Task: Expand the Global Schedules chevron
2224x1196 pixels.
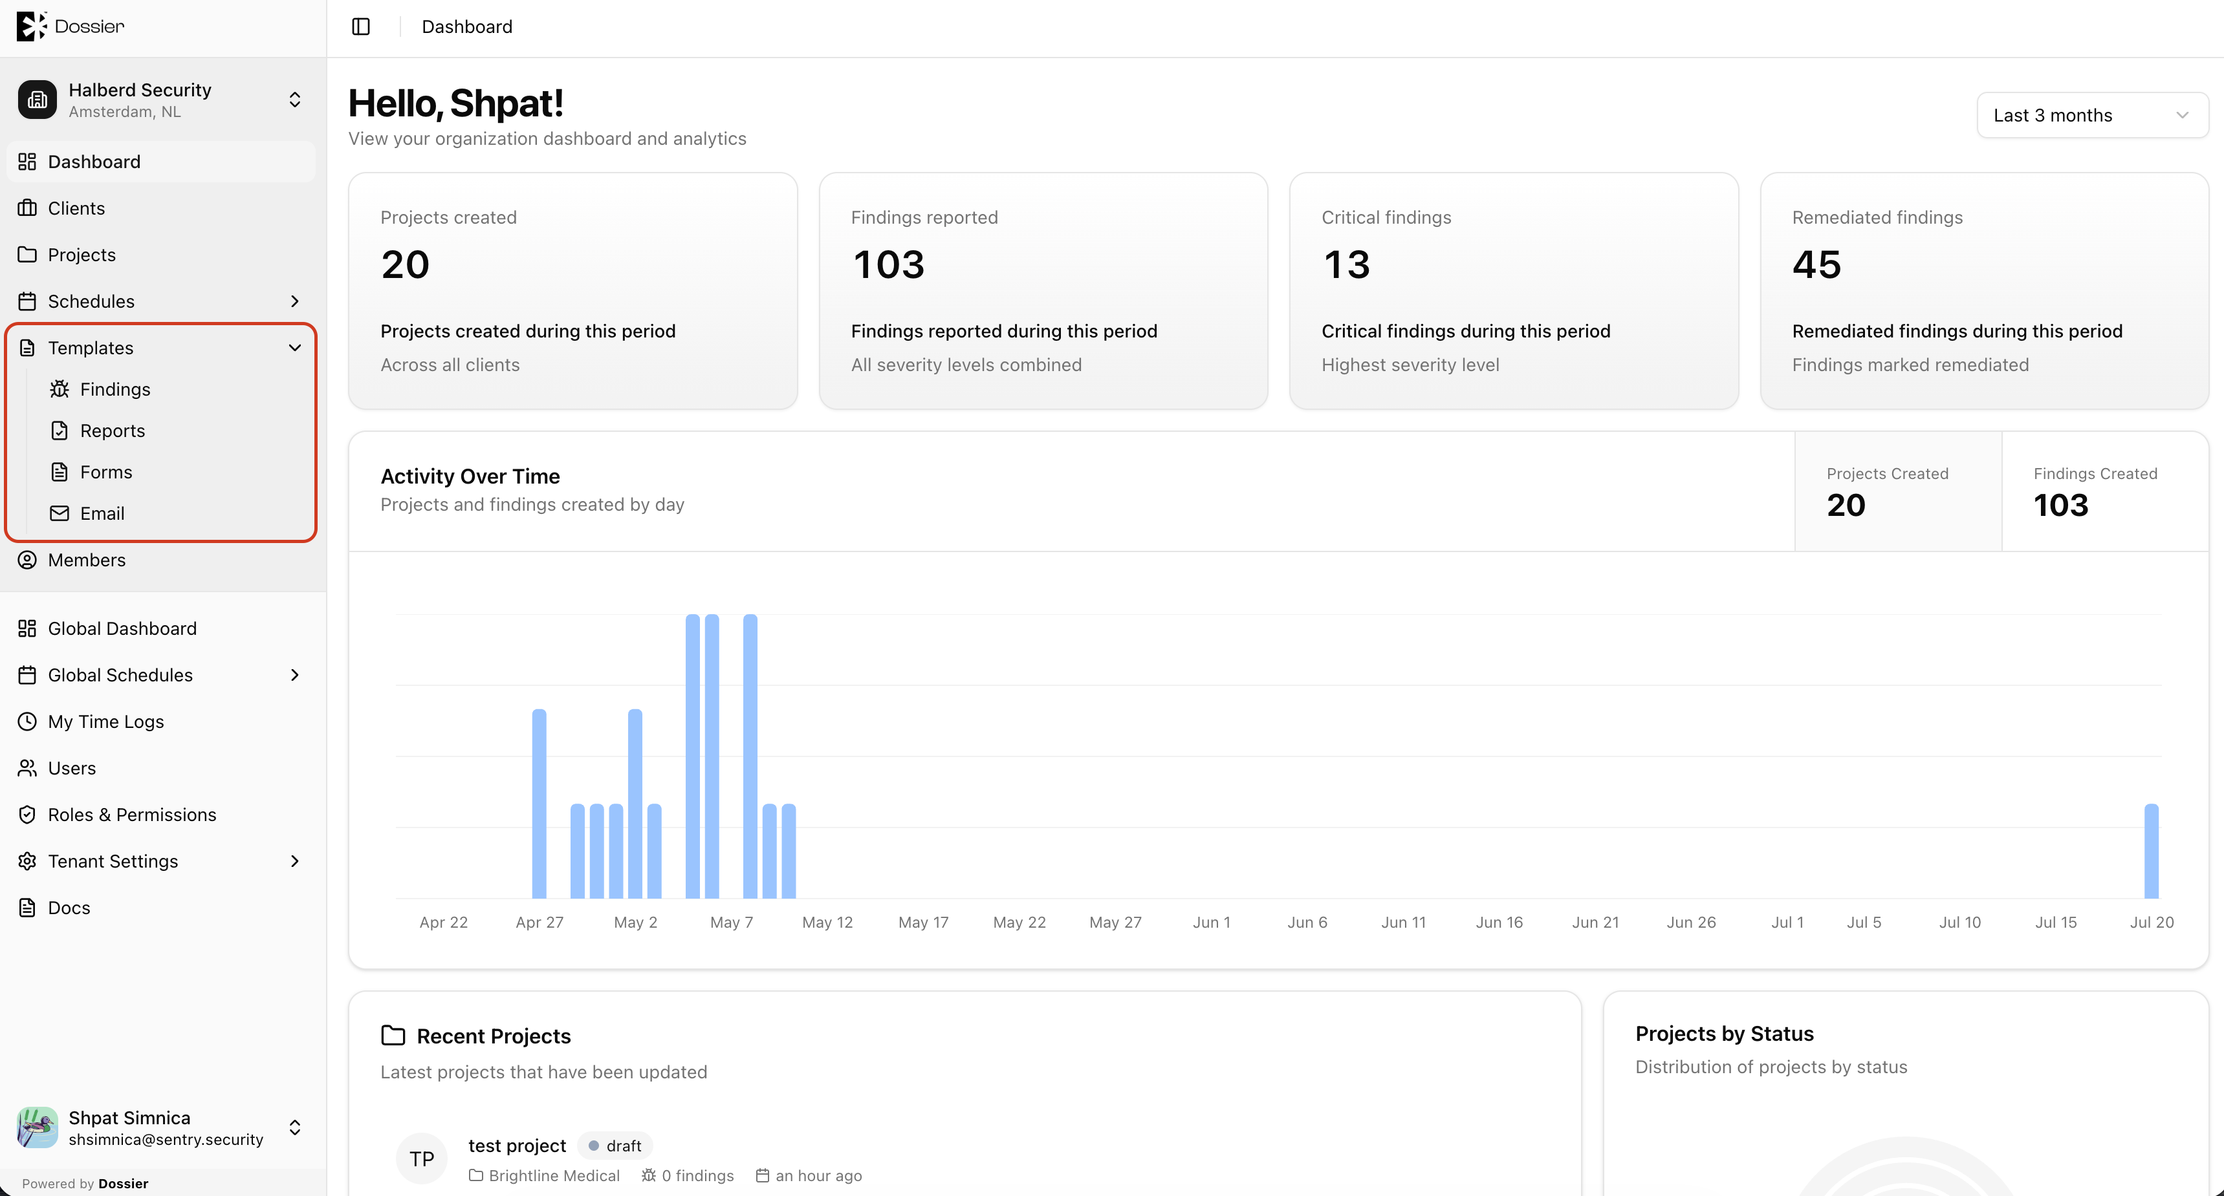Action: point(294,676)
